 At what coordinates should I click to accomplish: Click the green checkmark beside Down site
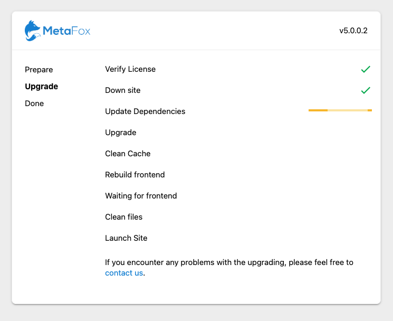tap(366, 90)
